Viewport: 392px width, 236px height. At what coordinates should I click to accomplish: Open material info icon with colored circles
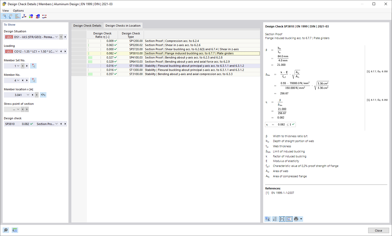tap(31, 16)
